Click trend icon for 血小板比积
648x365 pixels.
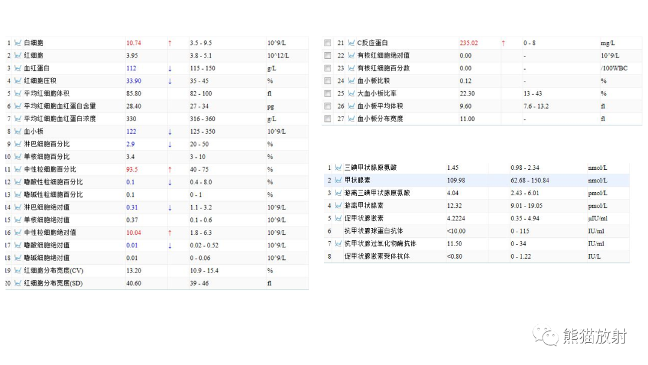(351, 80)
